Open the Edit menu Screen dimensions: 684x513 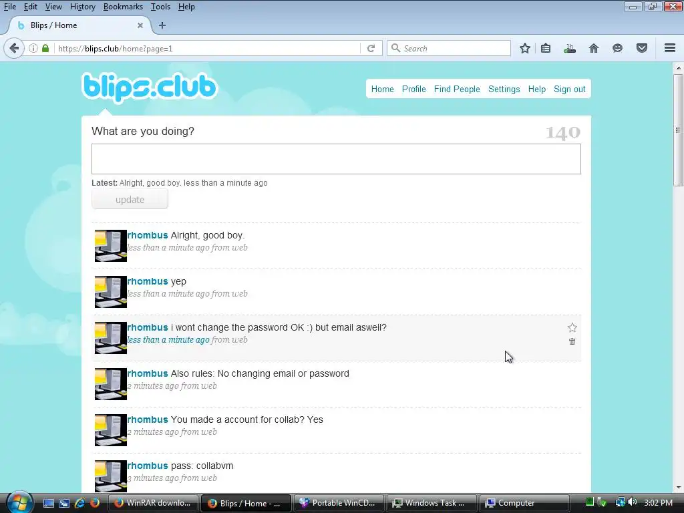tap(30, 7)
